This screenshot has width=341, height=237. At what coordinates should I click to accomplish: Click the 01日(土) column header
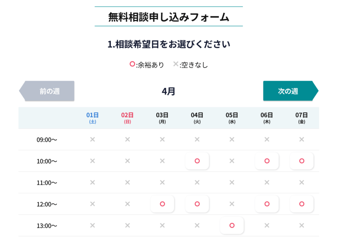(x=92, y=118)
